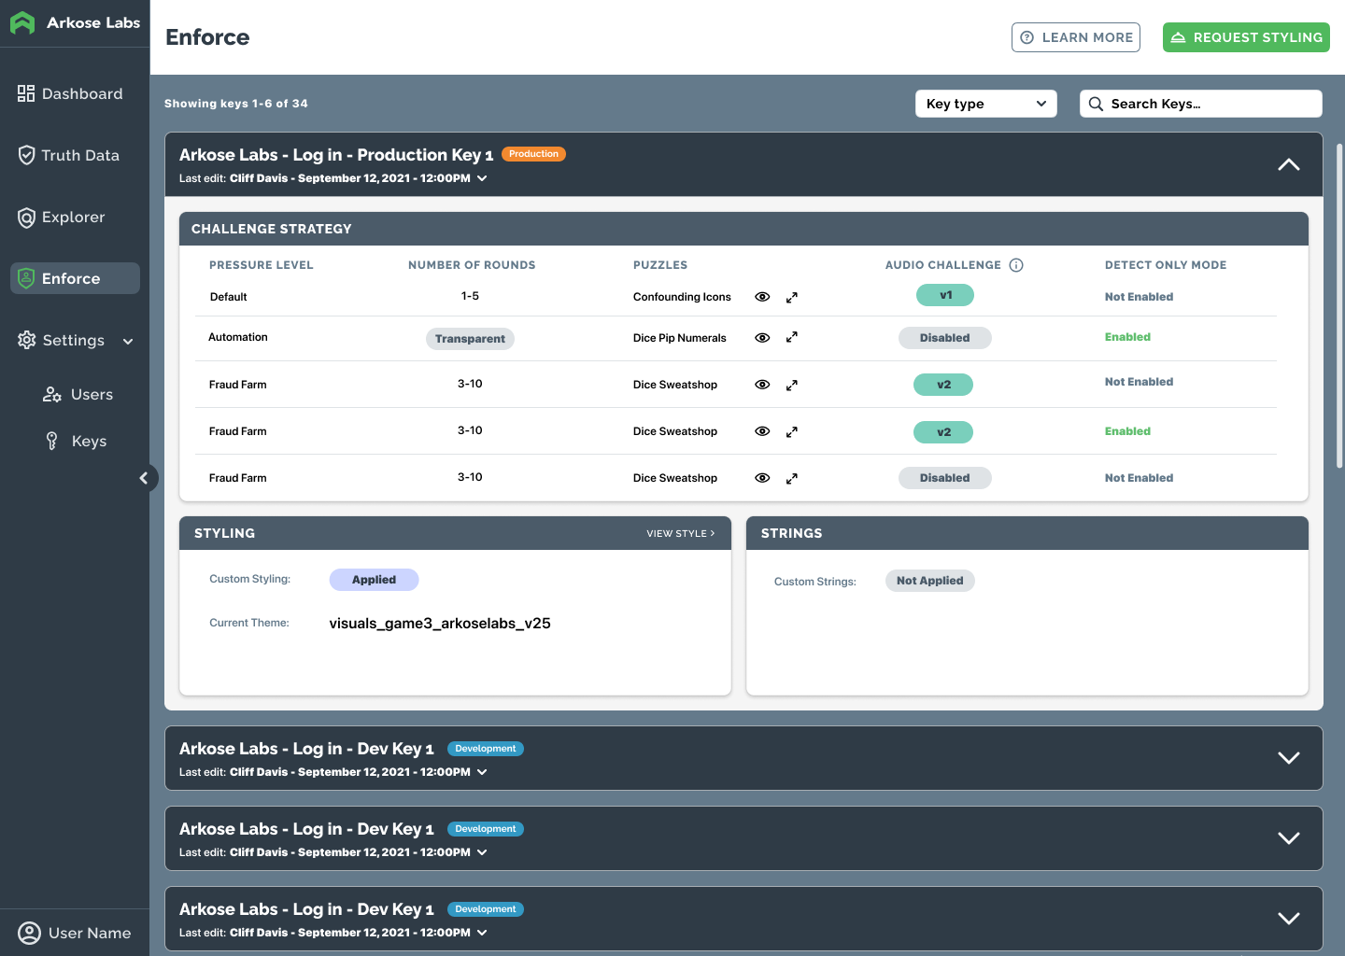
Task: Open Keys under Settings
Action: (77, 441)
